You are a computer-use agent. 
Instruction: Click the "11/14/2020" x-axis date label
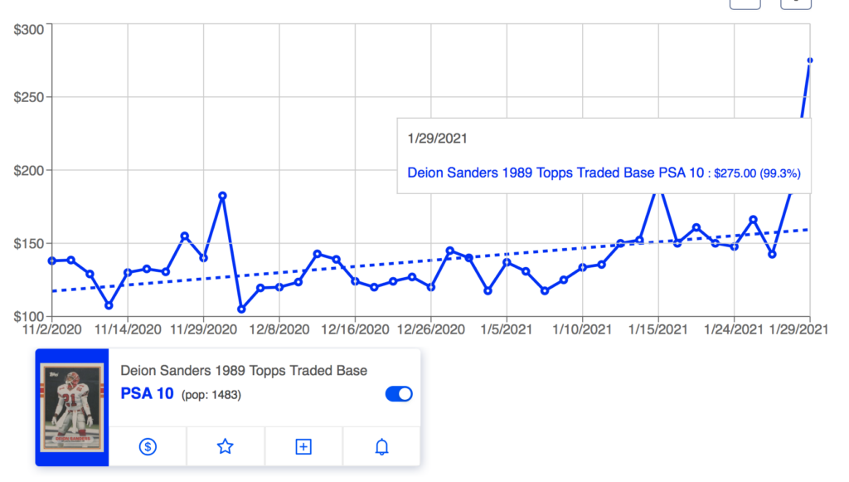click(128, 329)
